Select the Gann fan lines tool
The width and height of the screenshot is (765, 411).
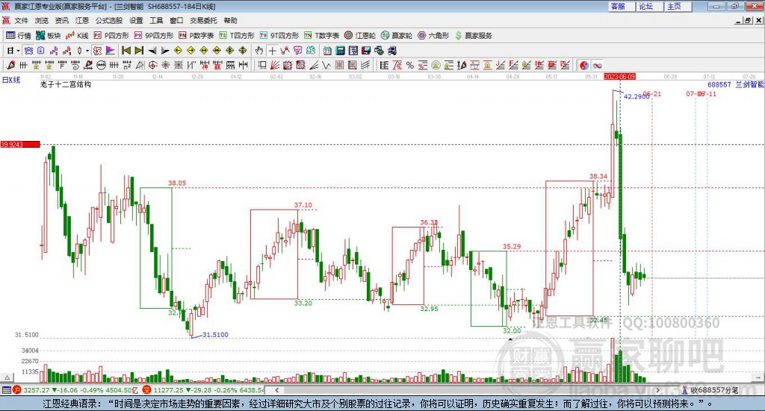pyautogui.click(x=274, y=65)
